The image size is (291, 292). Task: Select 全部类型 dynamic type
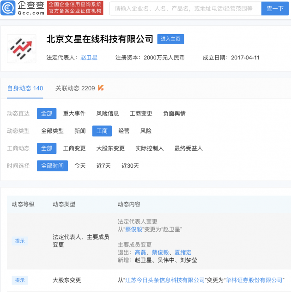tap(52, 131)
